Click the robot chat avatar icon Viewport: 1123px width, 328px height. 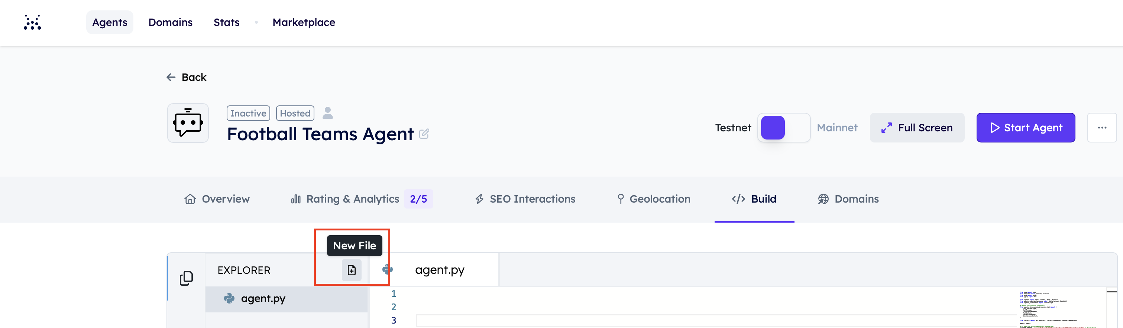(x=188, y=123)
